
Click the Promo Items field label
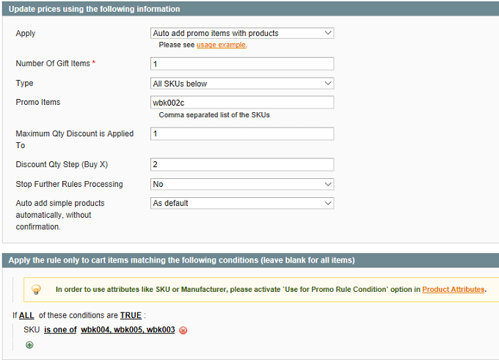pos(38,103)
